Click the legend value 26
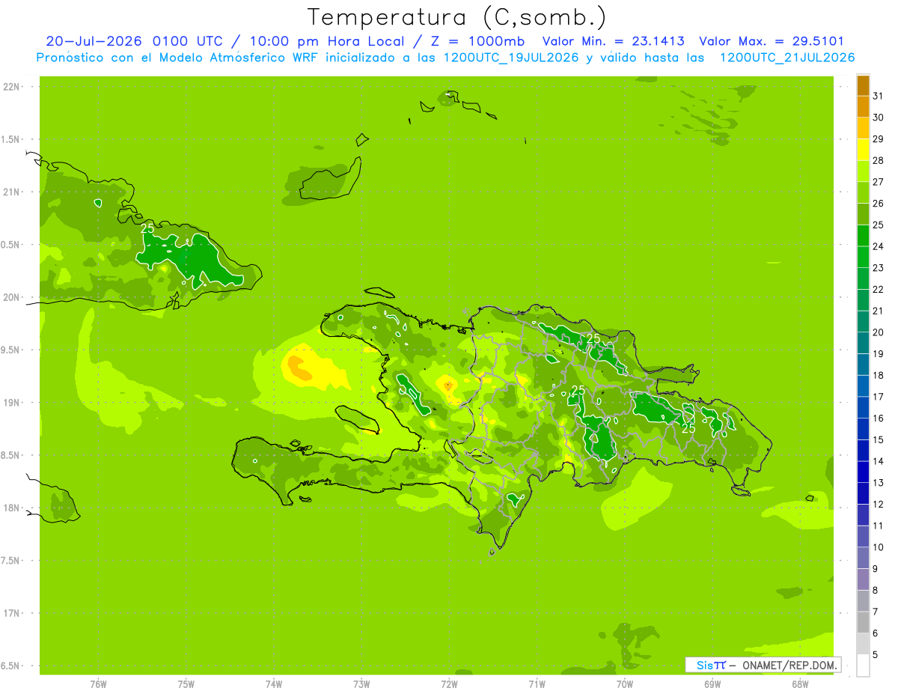Viewport: 898px width, 694px height. point(878,203)
